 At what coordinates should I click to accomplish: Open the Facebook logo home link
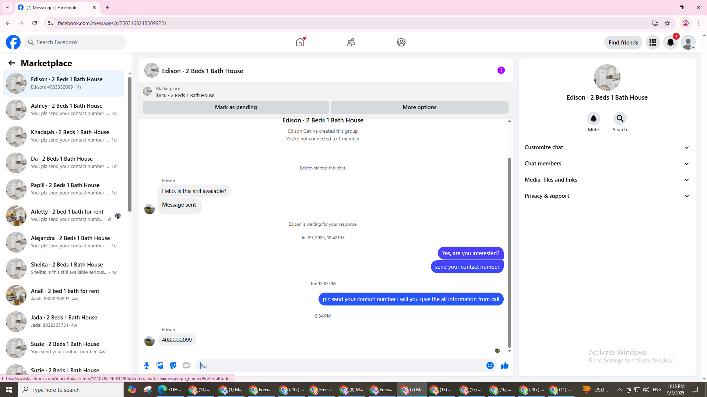[x=13, y=42]
